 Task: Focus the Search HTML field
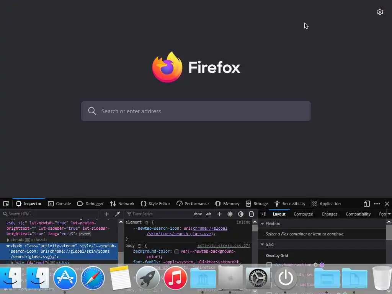[x=50, y=214]
